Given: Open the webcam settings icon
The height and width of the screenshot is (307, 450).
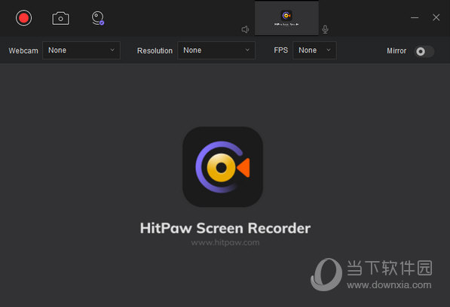Looking at the screenshot, I should click(98, 18).
